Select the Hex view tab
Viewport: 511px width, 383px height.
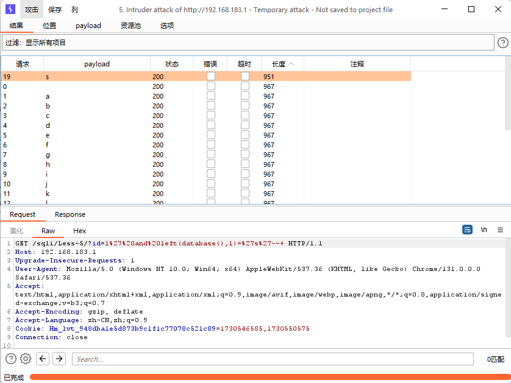[79, 231]
